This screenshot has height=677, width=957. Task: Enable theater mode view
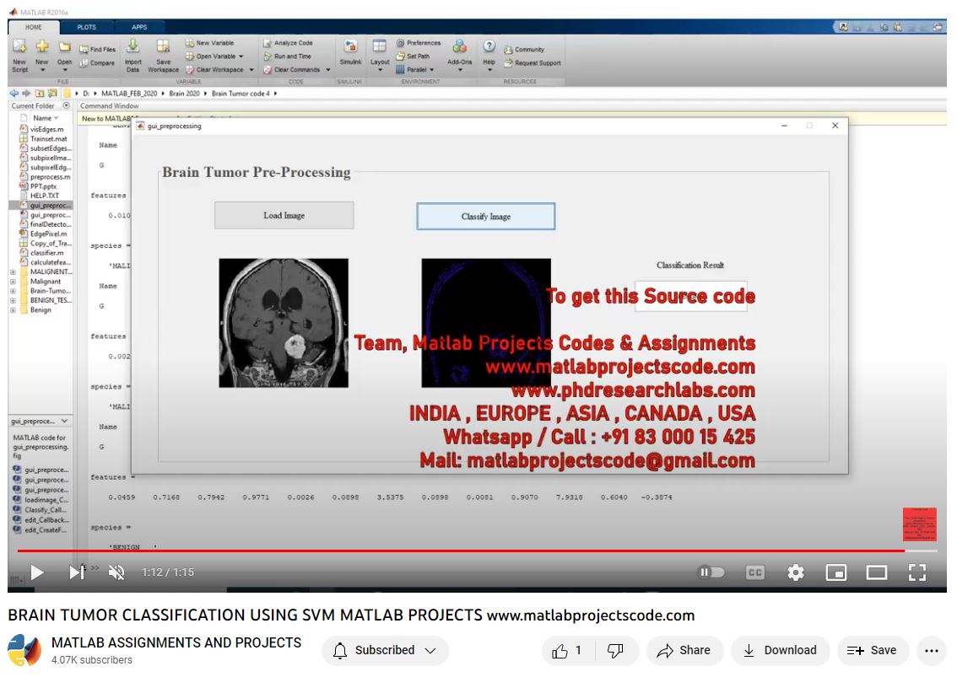pos(877,572)
